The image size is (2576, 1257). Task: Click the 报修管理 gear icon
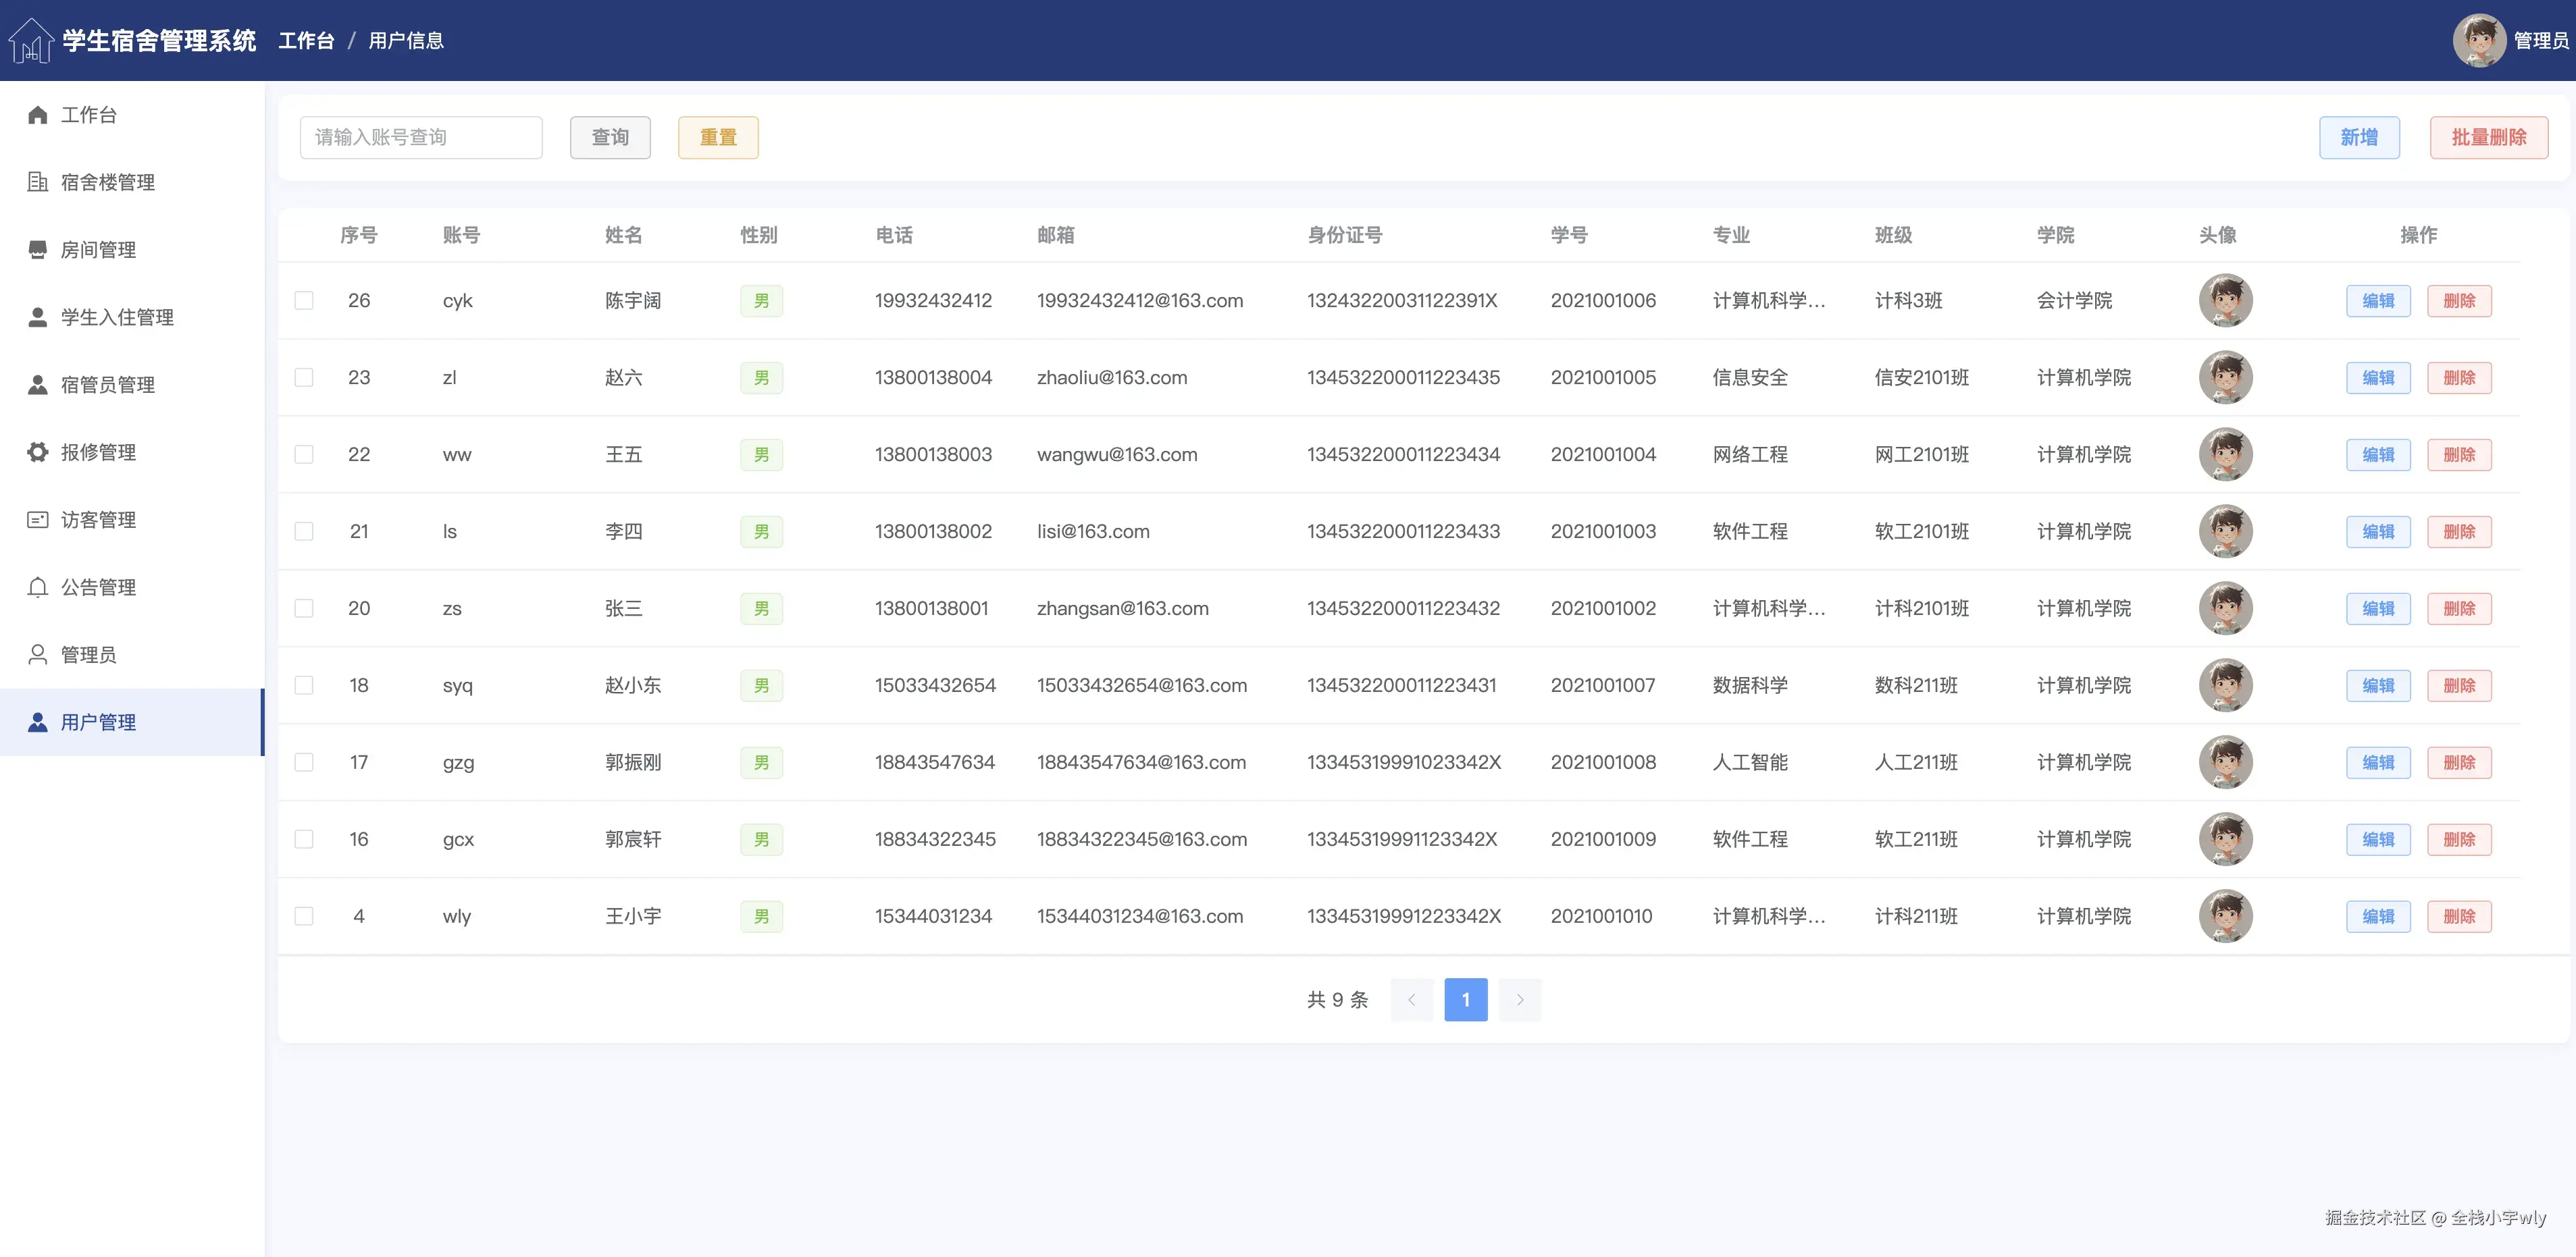[37, 452]
